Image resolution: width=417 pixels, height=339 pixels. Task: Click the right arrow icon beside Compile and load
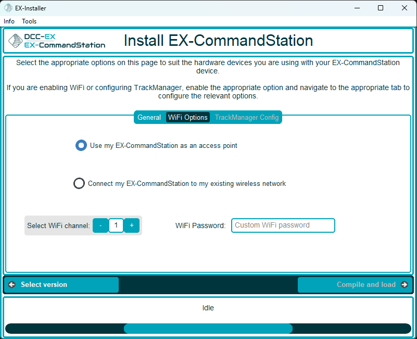point(405,285)
